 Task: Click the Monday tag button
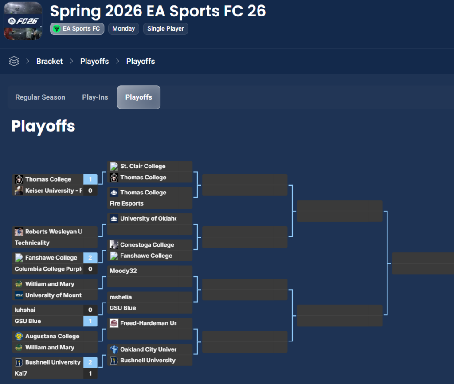click(123, 29)
